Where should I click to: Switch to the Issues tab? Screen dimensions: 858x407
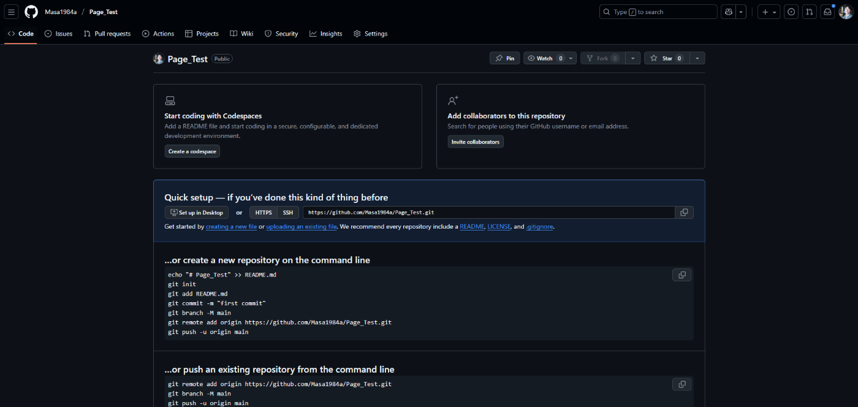[x=58, y=34]
